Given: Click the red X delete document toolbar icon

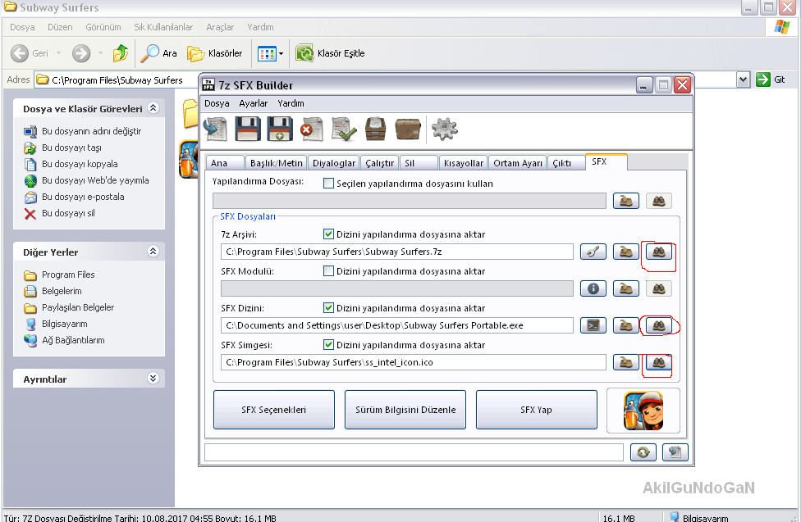Looking at the screenshot, I should (311, 129).
